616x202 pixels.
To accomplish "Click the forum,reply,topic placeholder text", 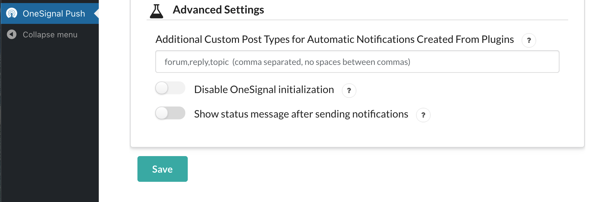I will click(197, 62).
